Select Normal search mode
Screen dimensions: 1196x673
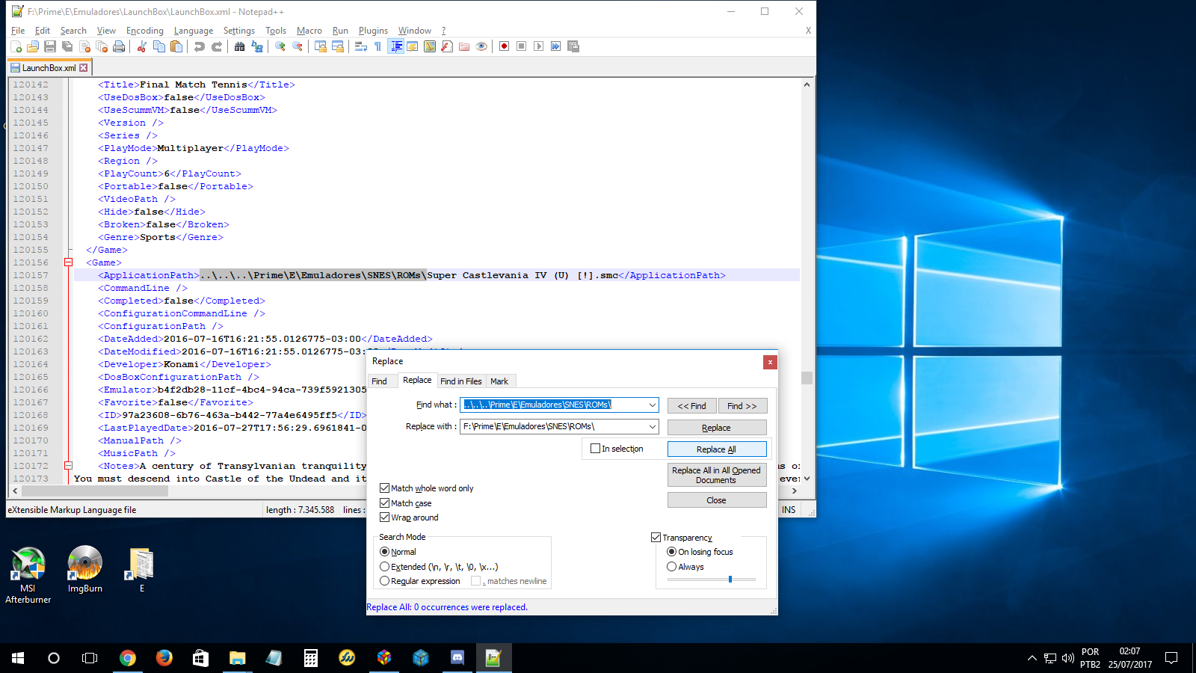(x=384, y=552)
